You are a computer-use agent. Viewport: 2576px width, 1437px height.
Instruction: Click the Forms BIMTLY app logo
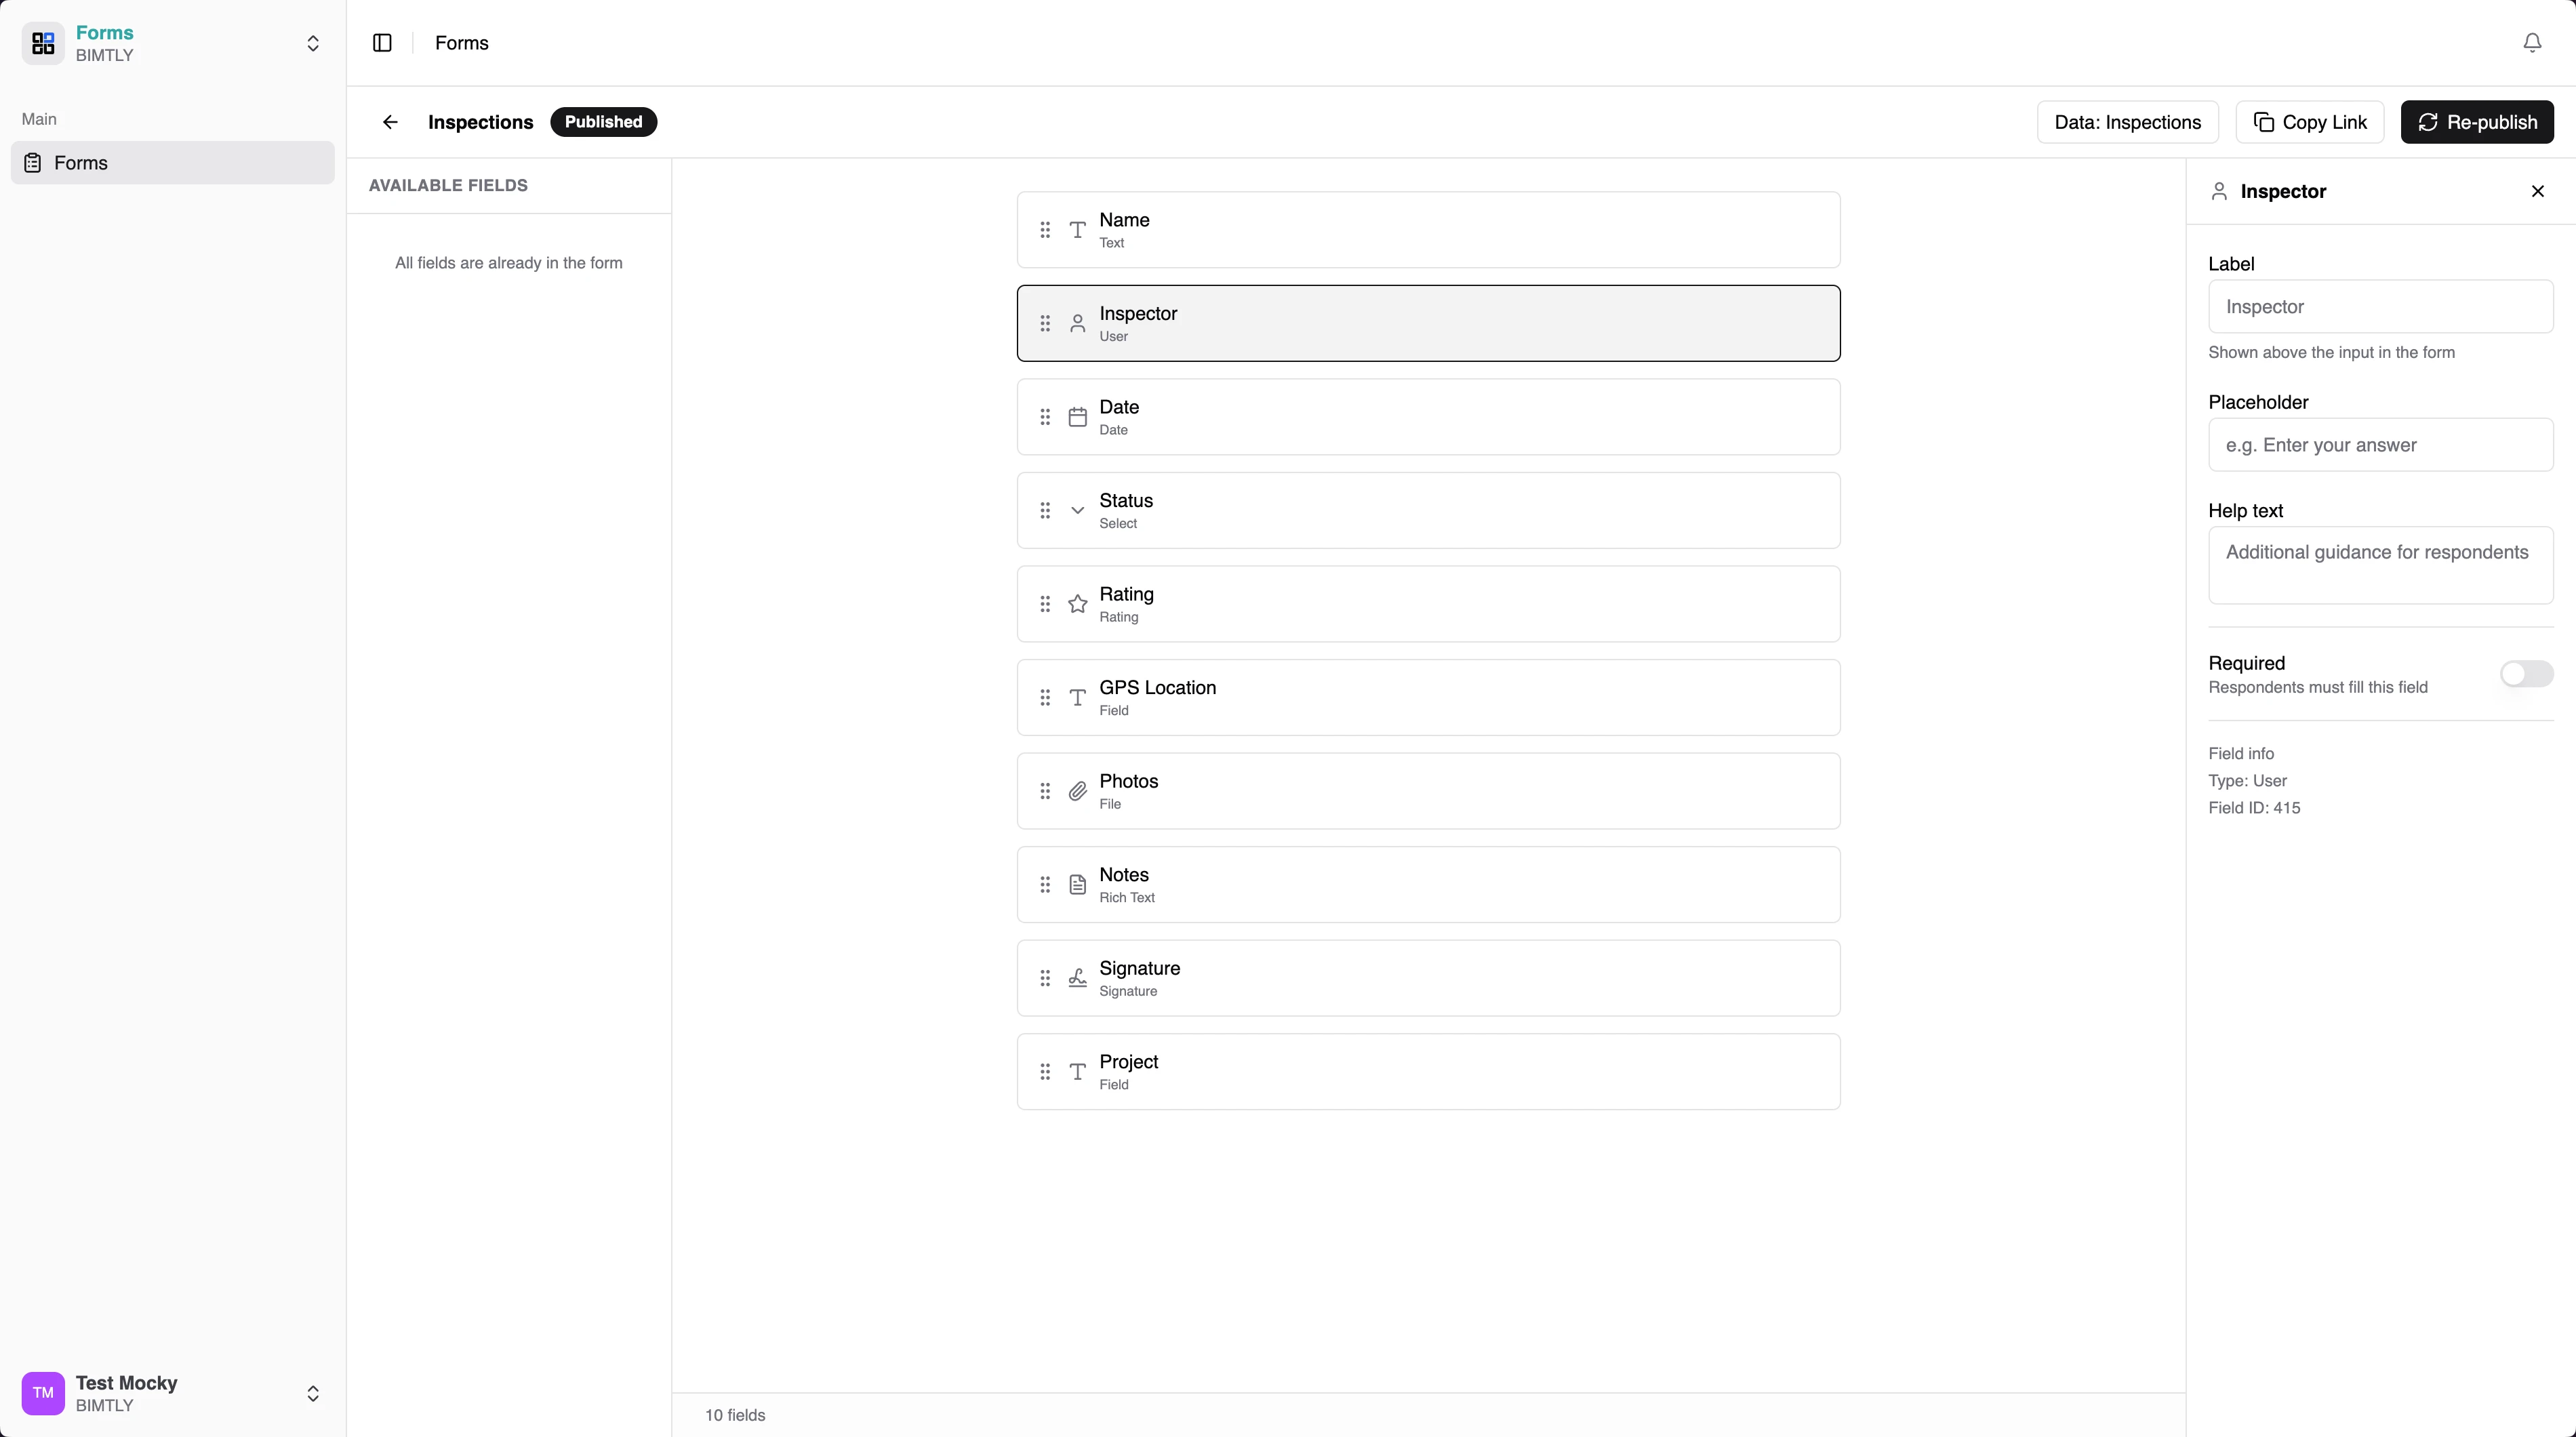click(42, 43)
